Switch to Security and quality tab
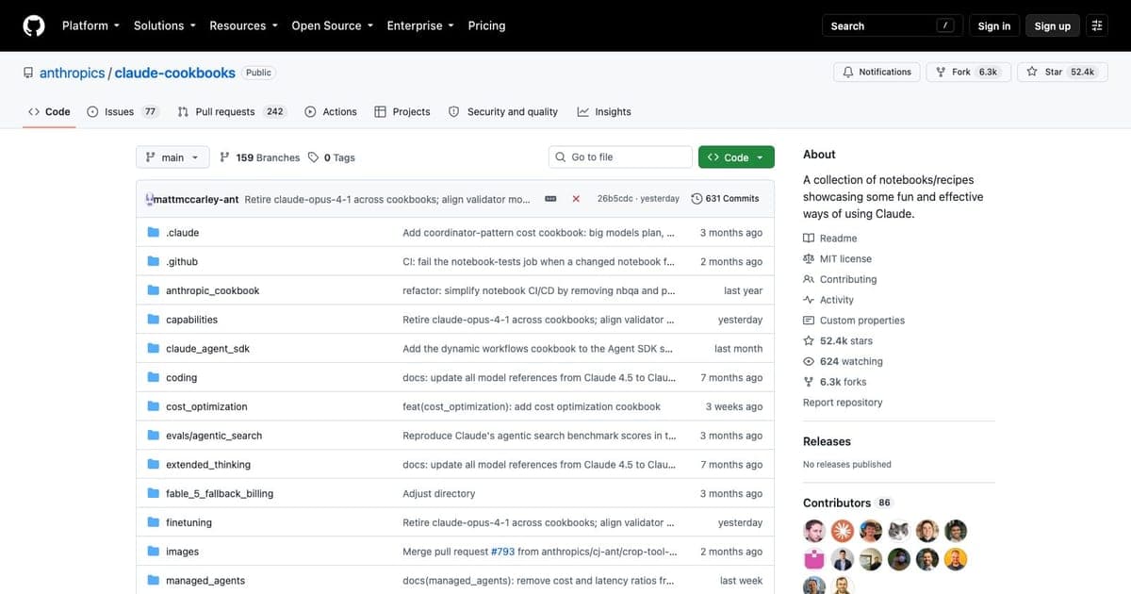 503,111
